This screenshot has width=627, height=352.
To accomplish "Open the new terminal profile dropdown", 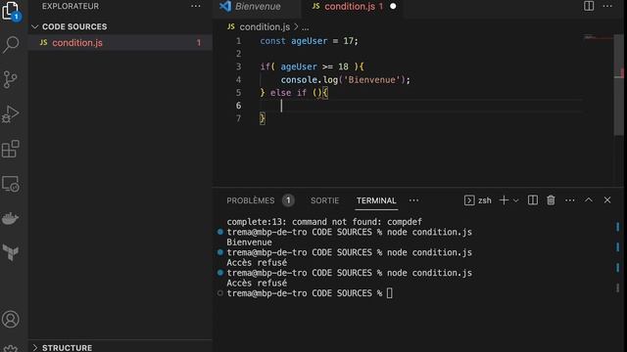I will click(516, 200).
